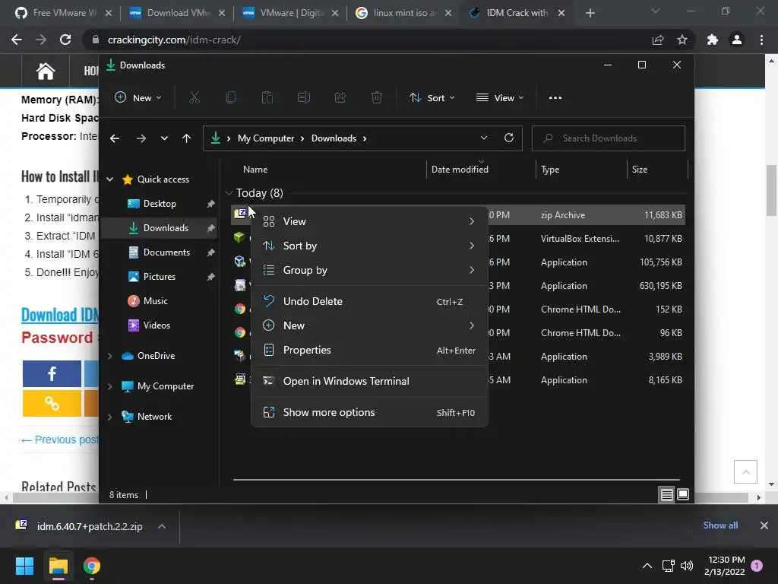Open the View submenu in context menu
This screenshot has height=584, width=778.
point(370,221)
